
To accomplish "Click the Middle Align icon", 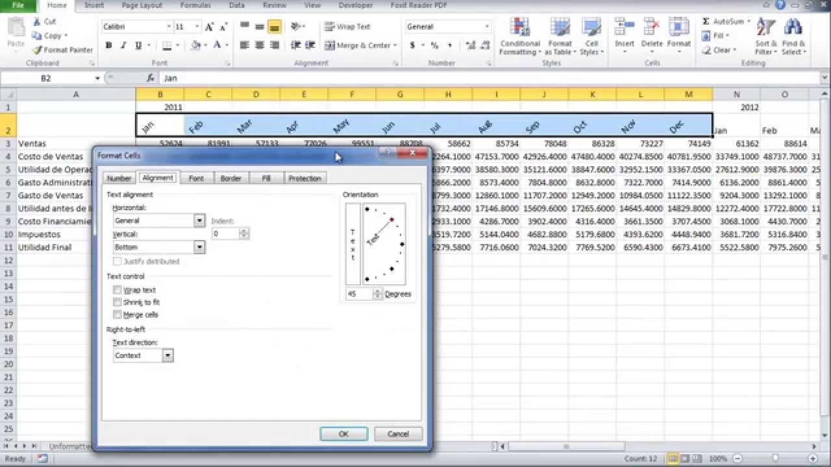I will (259, 27).
